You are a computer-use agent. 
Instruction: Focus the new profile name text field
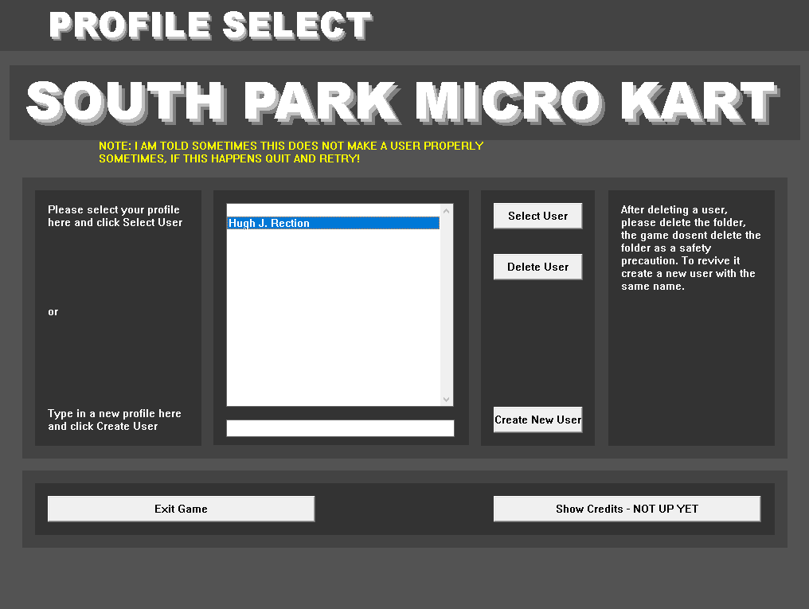click(340, 428)
